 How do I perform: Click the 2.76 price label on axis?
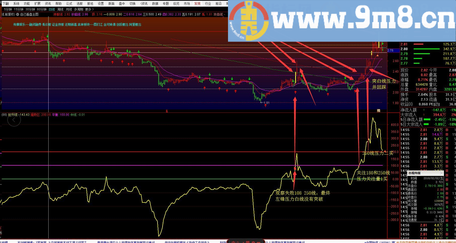click(391, 50)
